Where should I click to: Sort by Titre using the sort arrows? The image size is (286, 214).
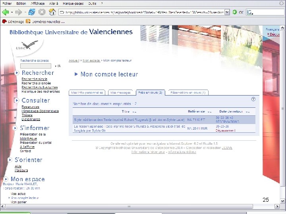(x=134, y=112)
